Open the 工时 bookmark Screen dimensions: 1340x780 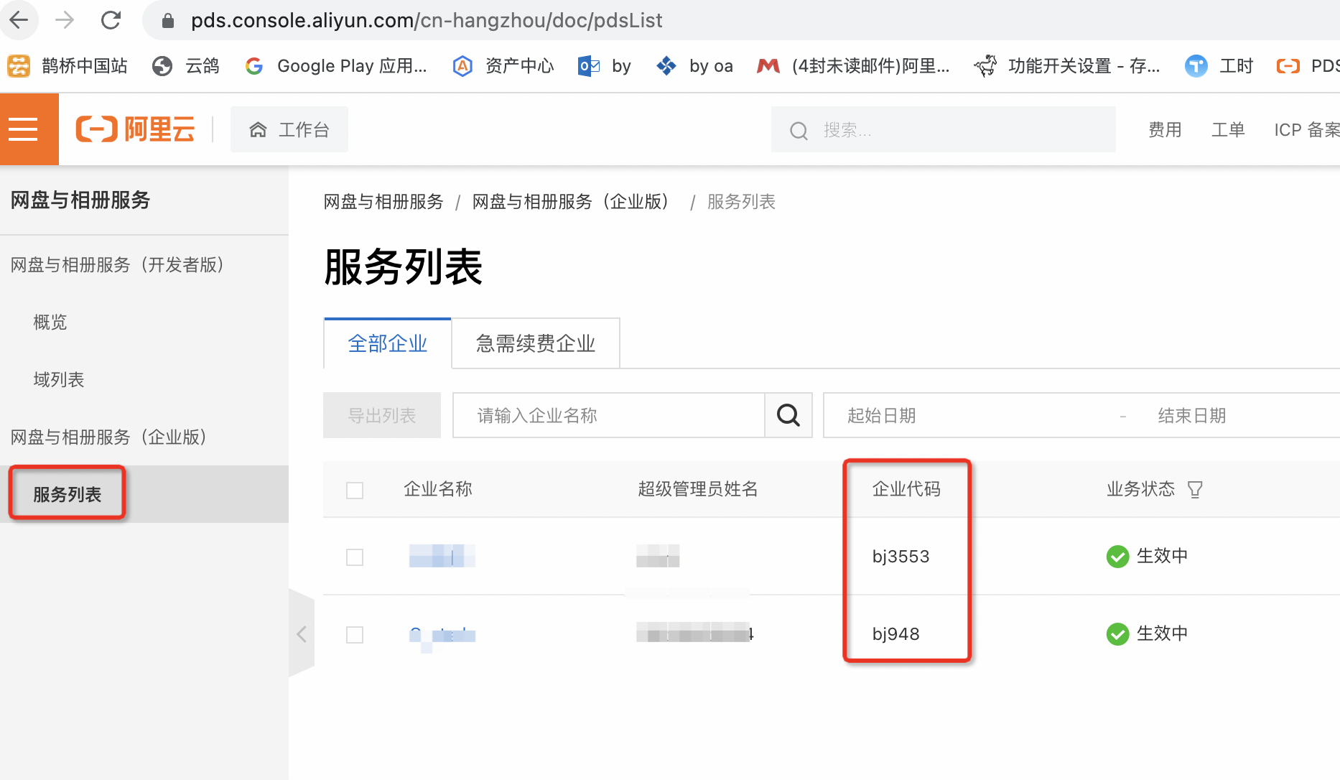pyautogui.click(x=1219, y=66)
